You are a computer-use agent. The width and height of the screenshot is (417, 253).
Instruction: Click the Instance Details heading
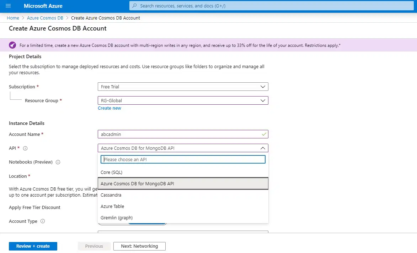27,123
